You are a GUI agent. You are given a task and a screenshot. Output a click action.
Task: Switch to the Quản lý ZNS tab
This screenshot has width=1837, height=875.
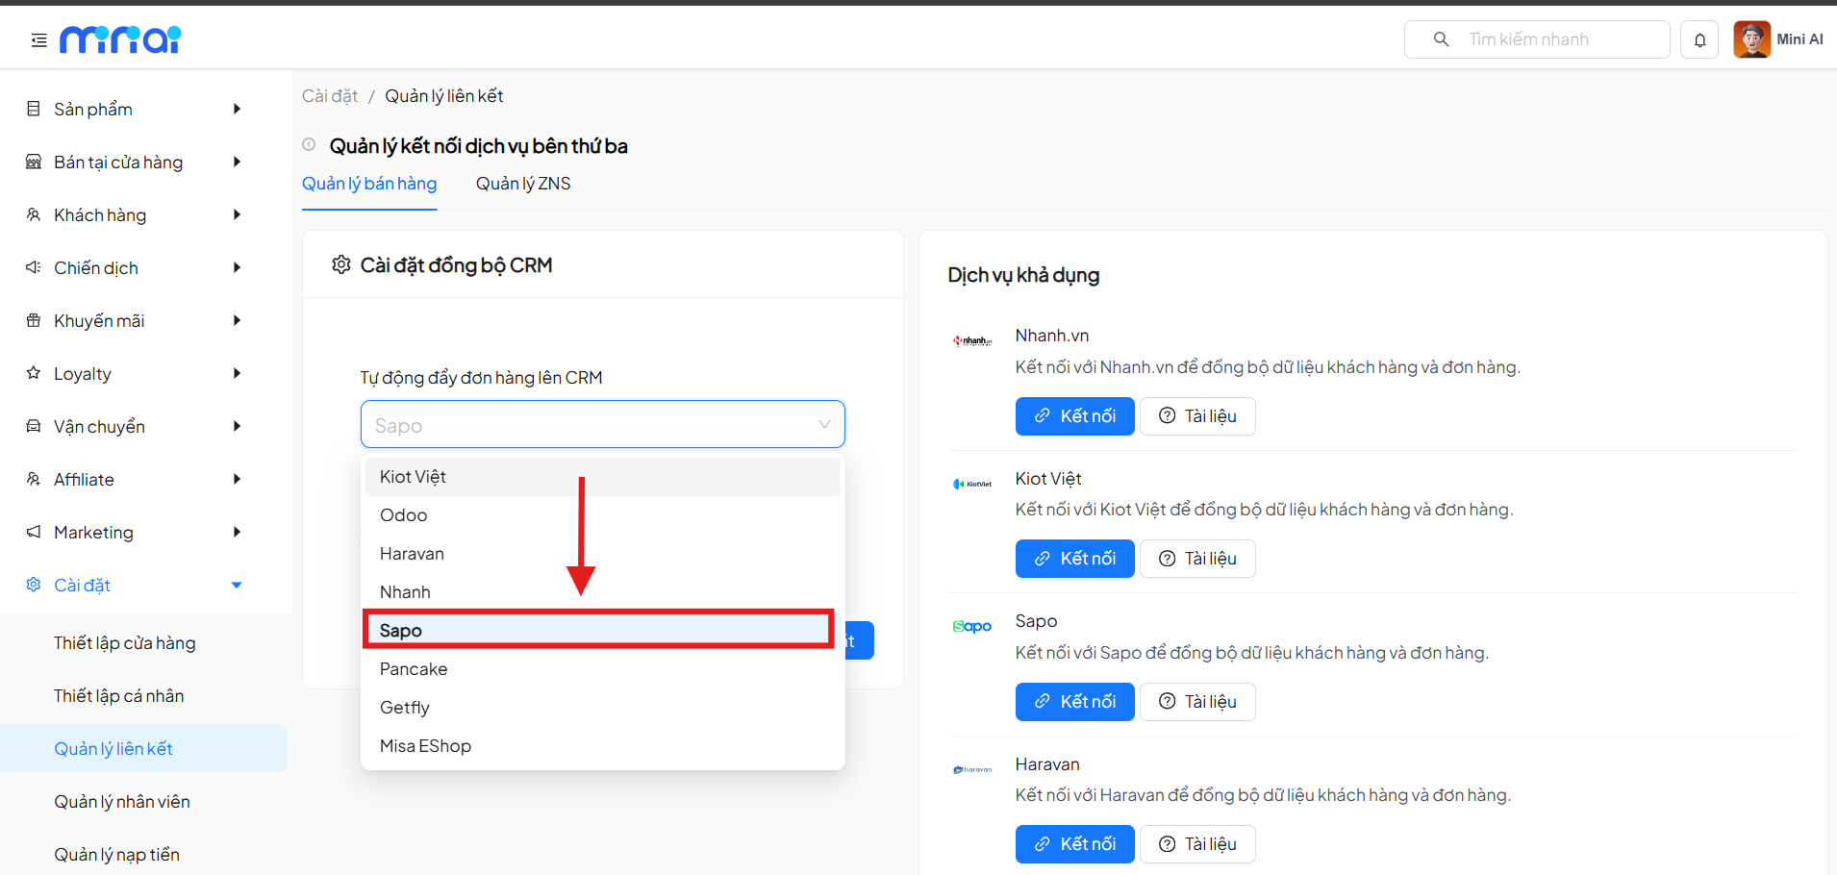[x=522, y=183]
